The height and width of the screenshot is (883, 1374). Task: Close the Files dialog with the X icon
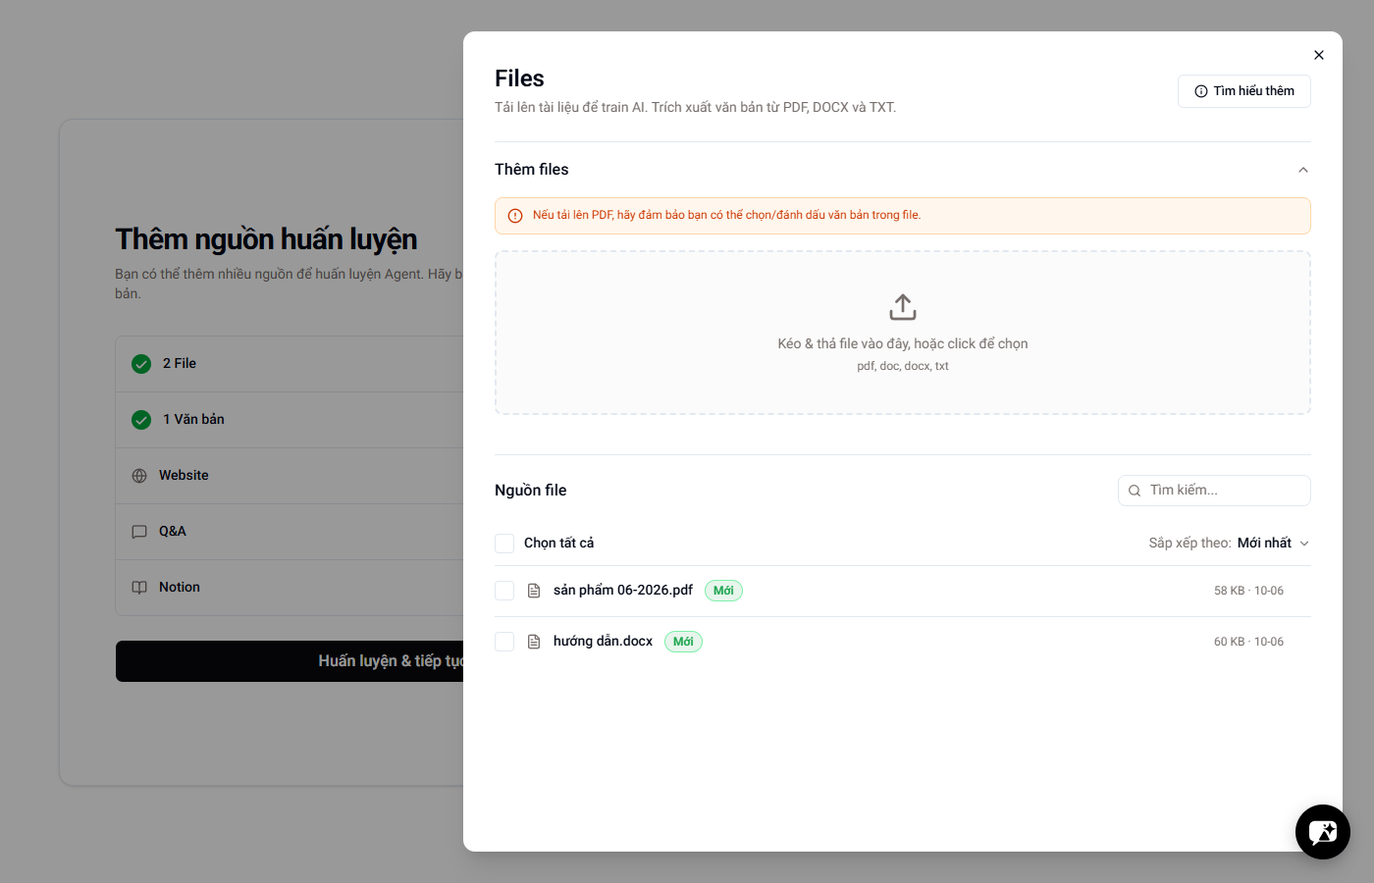(x=1319, y=55)
